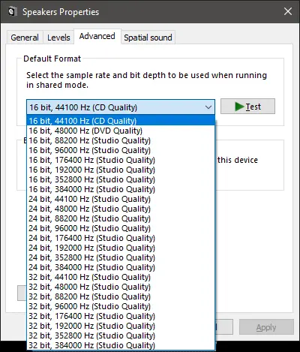Screen dimensions: 300x352
Task: Choose 16 bit, 44100 Hz (CD Quality) in list
Action: (121, 121)
